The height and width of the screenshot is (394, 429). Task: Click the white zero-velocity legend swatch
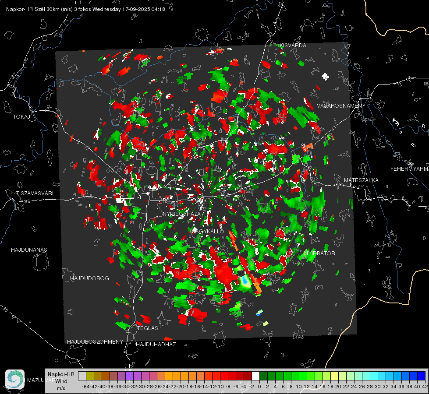[x=255, y=376]
